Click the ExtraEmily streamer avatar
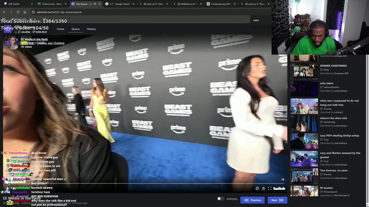 point(13,43)
